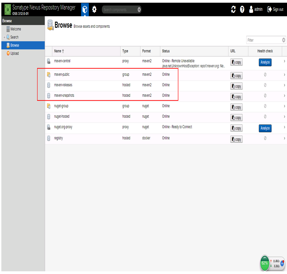Viewport: 287px width, 274px height.
Task: Click the maven-snapshots database icon
Action: coord(49,96)
